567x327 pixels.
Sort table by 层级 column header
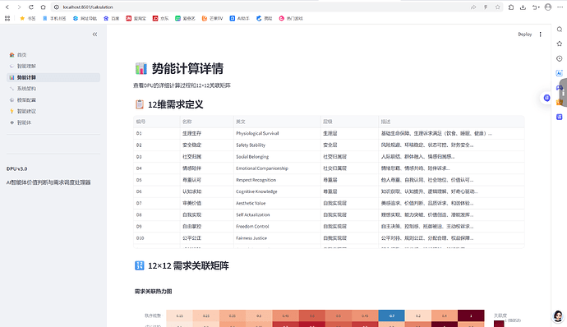(x=349, y=122)
